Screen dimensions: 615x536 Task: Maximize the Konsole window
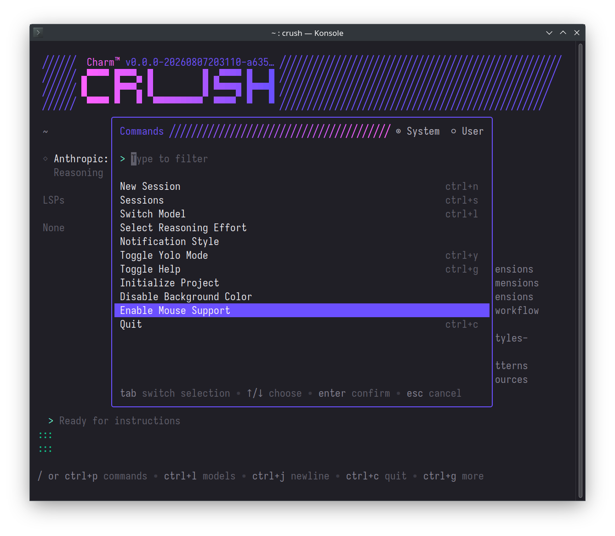pos(563,33)
